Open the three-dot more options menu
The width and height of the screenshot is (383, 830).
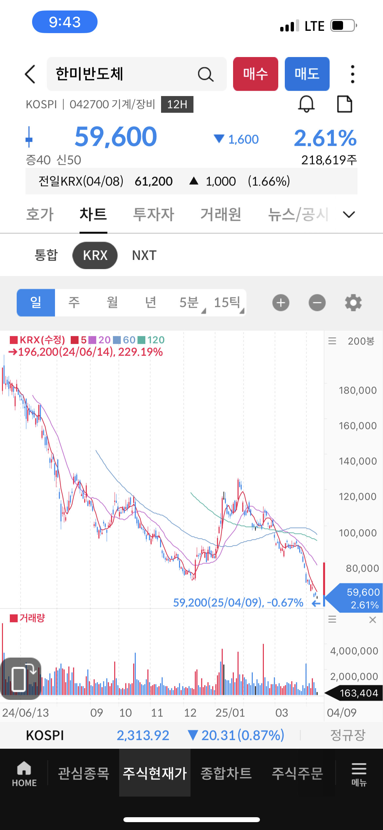[352, 74]
